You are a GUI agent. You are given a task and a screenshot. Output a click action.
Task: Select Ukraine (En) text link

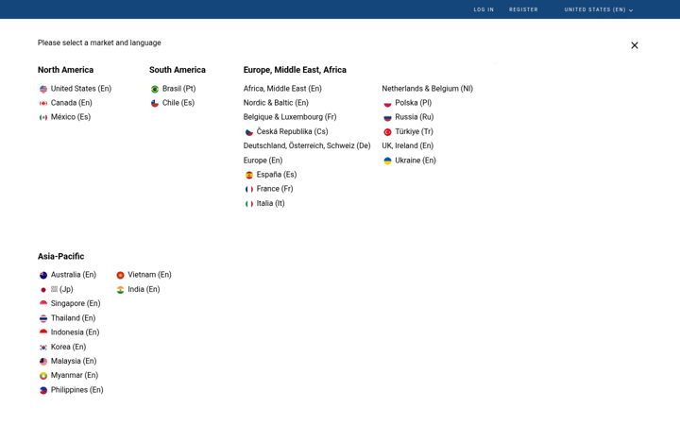(x=416, y=161)
